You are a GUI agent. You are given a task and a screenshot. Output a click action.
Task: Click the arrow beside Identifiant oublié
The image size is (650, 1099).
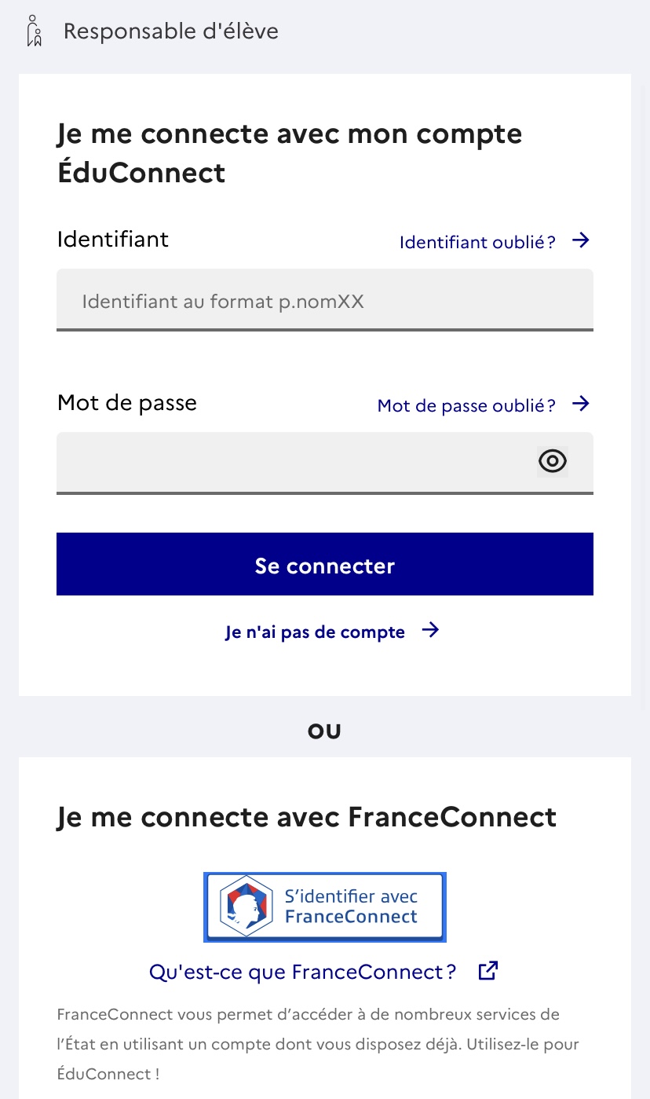click(581, 240)
